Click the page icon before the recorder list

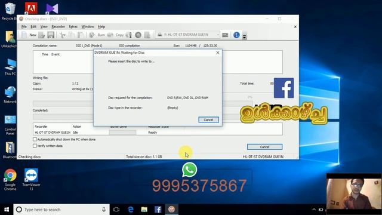tap(147, 35)
